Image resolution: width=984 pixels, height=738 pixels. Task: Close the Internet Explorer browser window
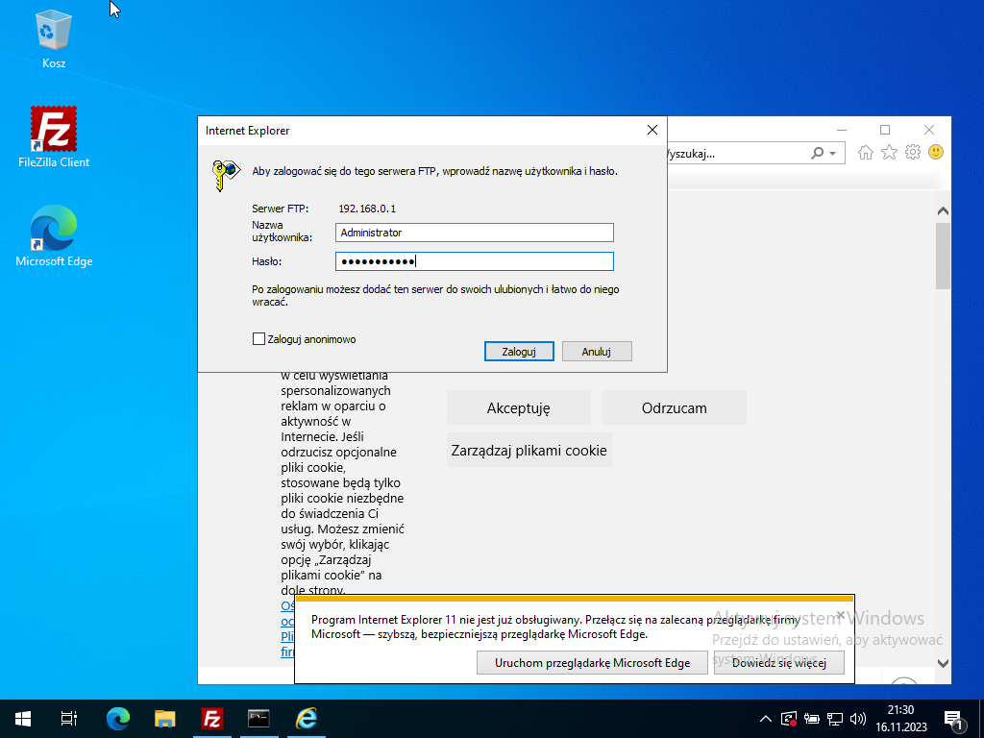(929, 130)
